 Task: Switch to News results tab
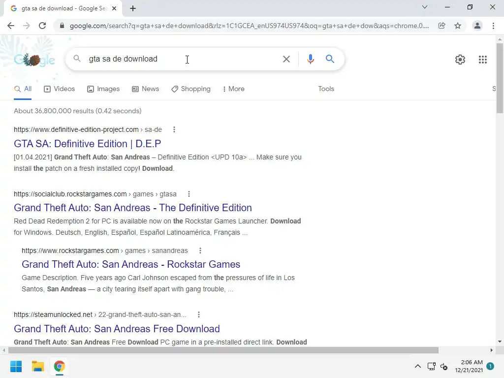pos(146,89)
